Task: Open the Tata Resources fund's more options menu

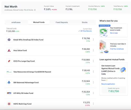Action: pos(93,72)
